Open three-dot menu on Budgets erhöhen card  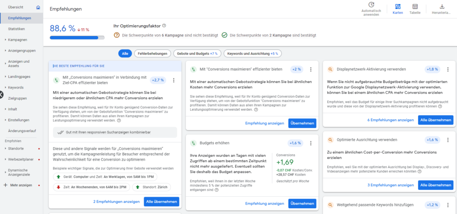coord(311,143)
